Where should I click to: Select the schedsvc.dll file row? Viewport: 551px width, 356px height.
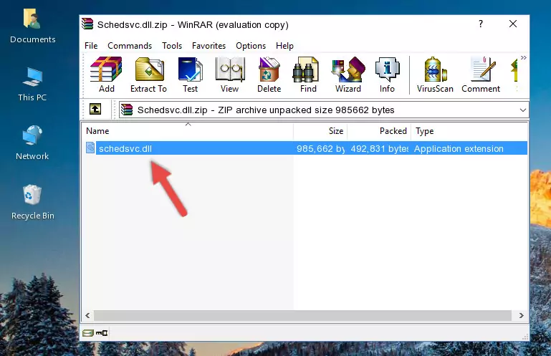[x=305, y=148]
